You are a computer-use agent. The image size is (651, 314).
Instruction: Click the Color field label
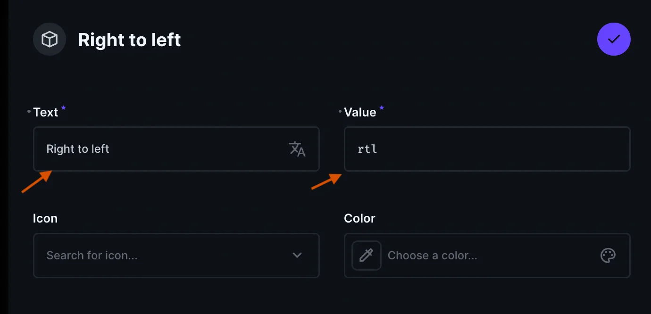coord(359,219)
